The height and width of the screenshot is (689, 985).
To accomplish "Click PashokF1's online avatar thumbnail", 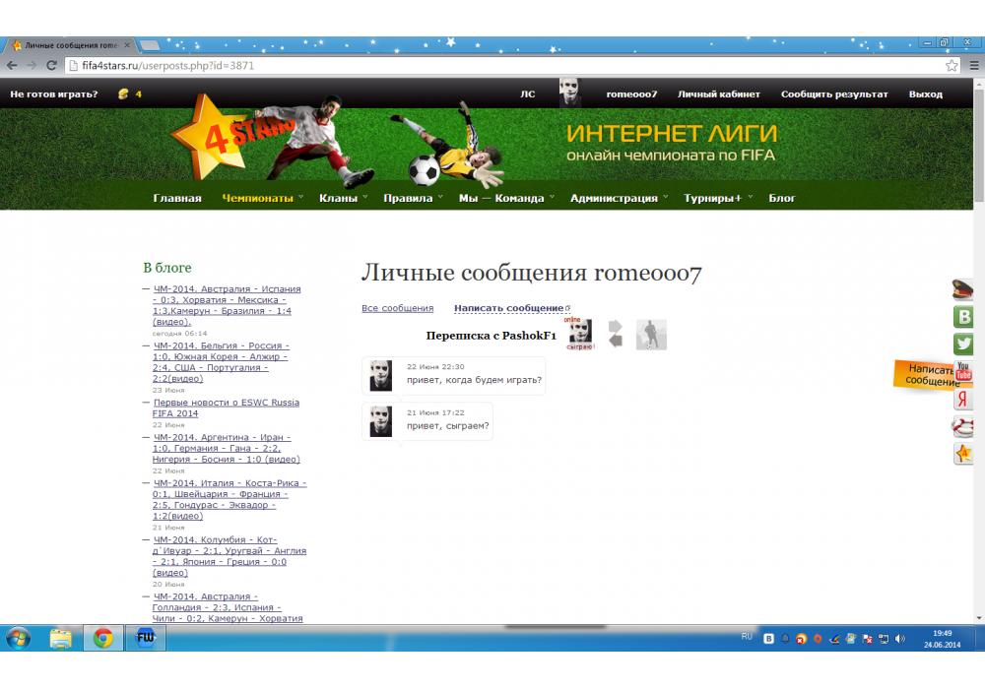I will click(581, 333).
